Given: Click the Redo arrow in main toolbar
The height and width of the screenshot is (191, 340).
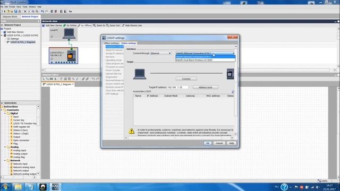Looking at the screenshot, I should coord(46,11).
